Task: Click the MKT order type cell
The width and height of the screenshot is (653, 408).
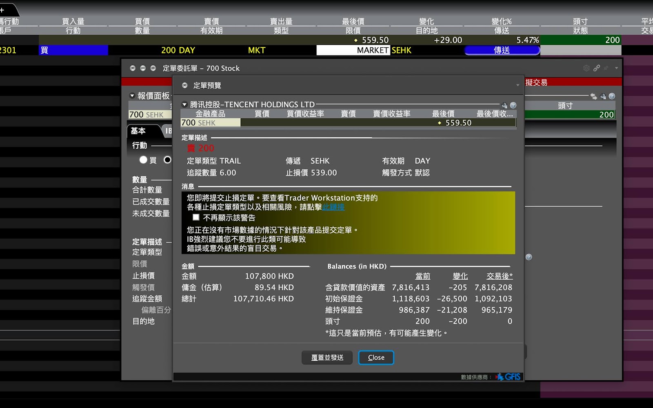Action: coord(257,50)
